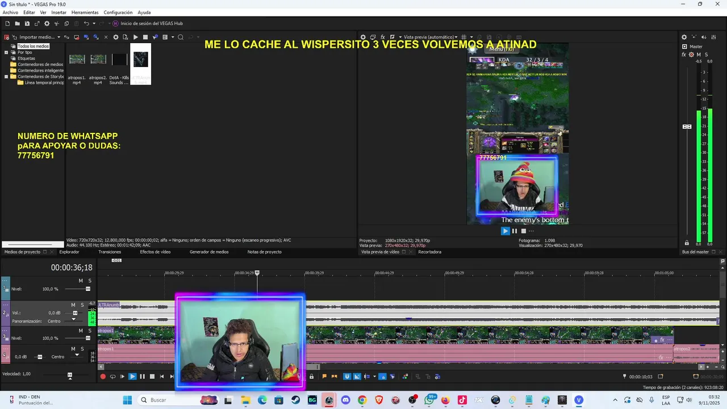Screen dimensions: 727x409
Task: Toggle loop playback icon in timeline transport
Action: coord(112,376)
